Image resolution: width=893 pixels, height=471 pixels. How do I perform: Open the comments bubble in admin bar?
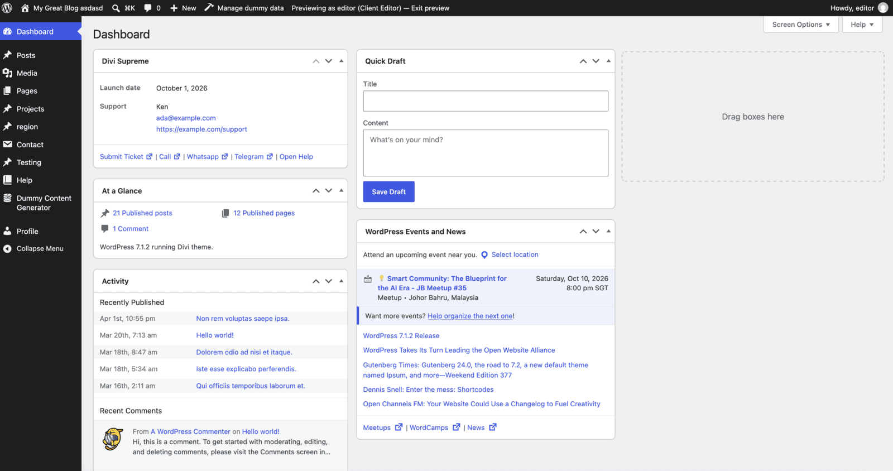(148, 8)
